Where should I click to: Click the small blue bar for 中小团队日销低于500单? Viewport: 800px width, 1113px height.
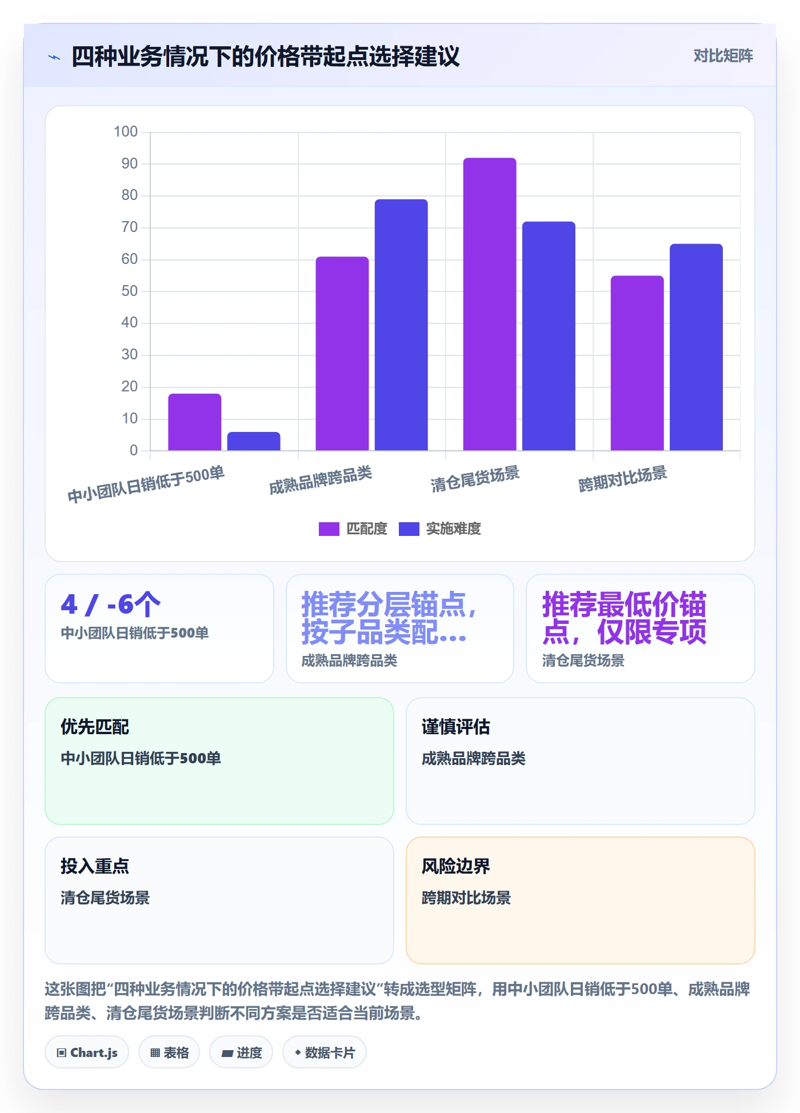coord(254,441)
